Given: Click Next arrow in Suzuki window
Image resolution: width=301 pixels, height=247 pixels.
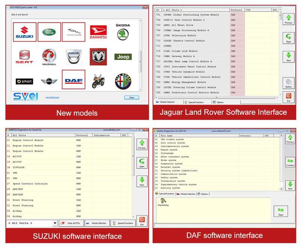Looking at the screenshot, I should tap(142, 181).
